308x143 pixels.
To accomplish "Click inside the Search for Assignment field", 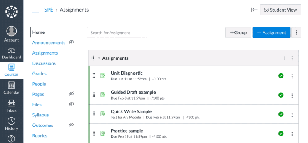I will [117, 33].
